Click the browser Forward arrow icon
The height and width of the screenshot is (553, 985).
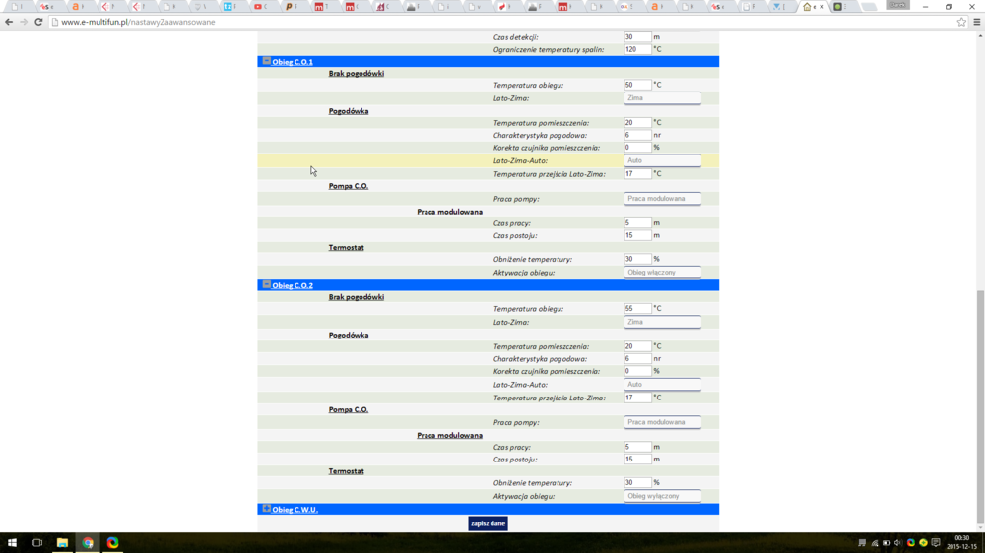[24, 22]
